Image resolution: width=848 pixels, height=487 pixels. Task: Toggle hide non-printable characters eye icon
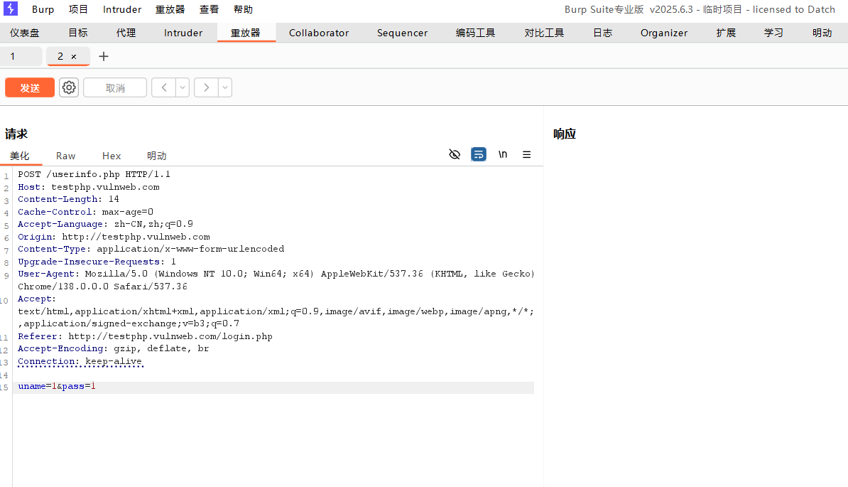coord(455,155)
